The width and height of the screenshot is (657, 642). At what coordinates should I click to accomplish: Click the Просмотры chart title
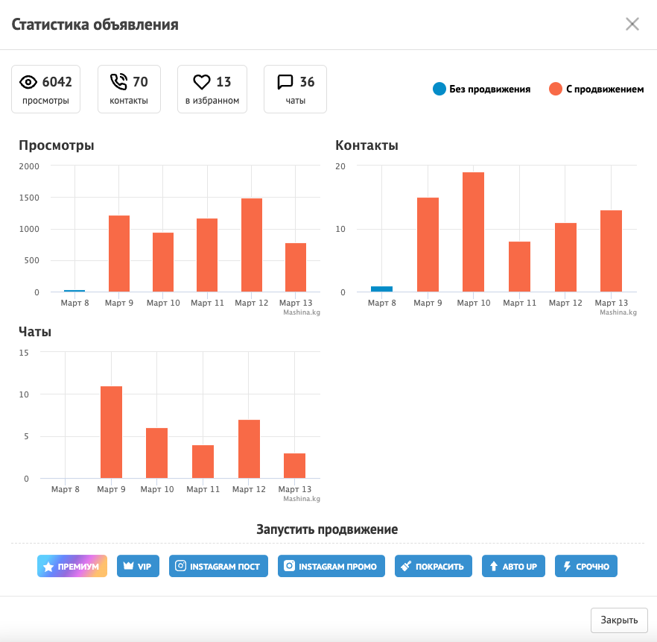click(x=57, y=145)
